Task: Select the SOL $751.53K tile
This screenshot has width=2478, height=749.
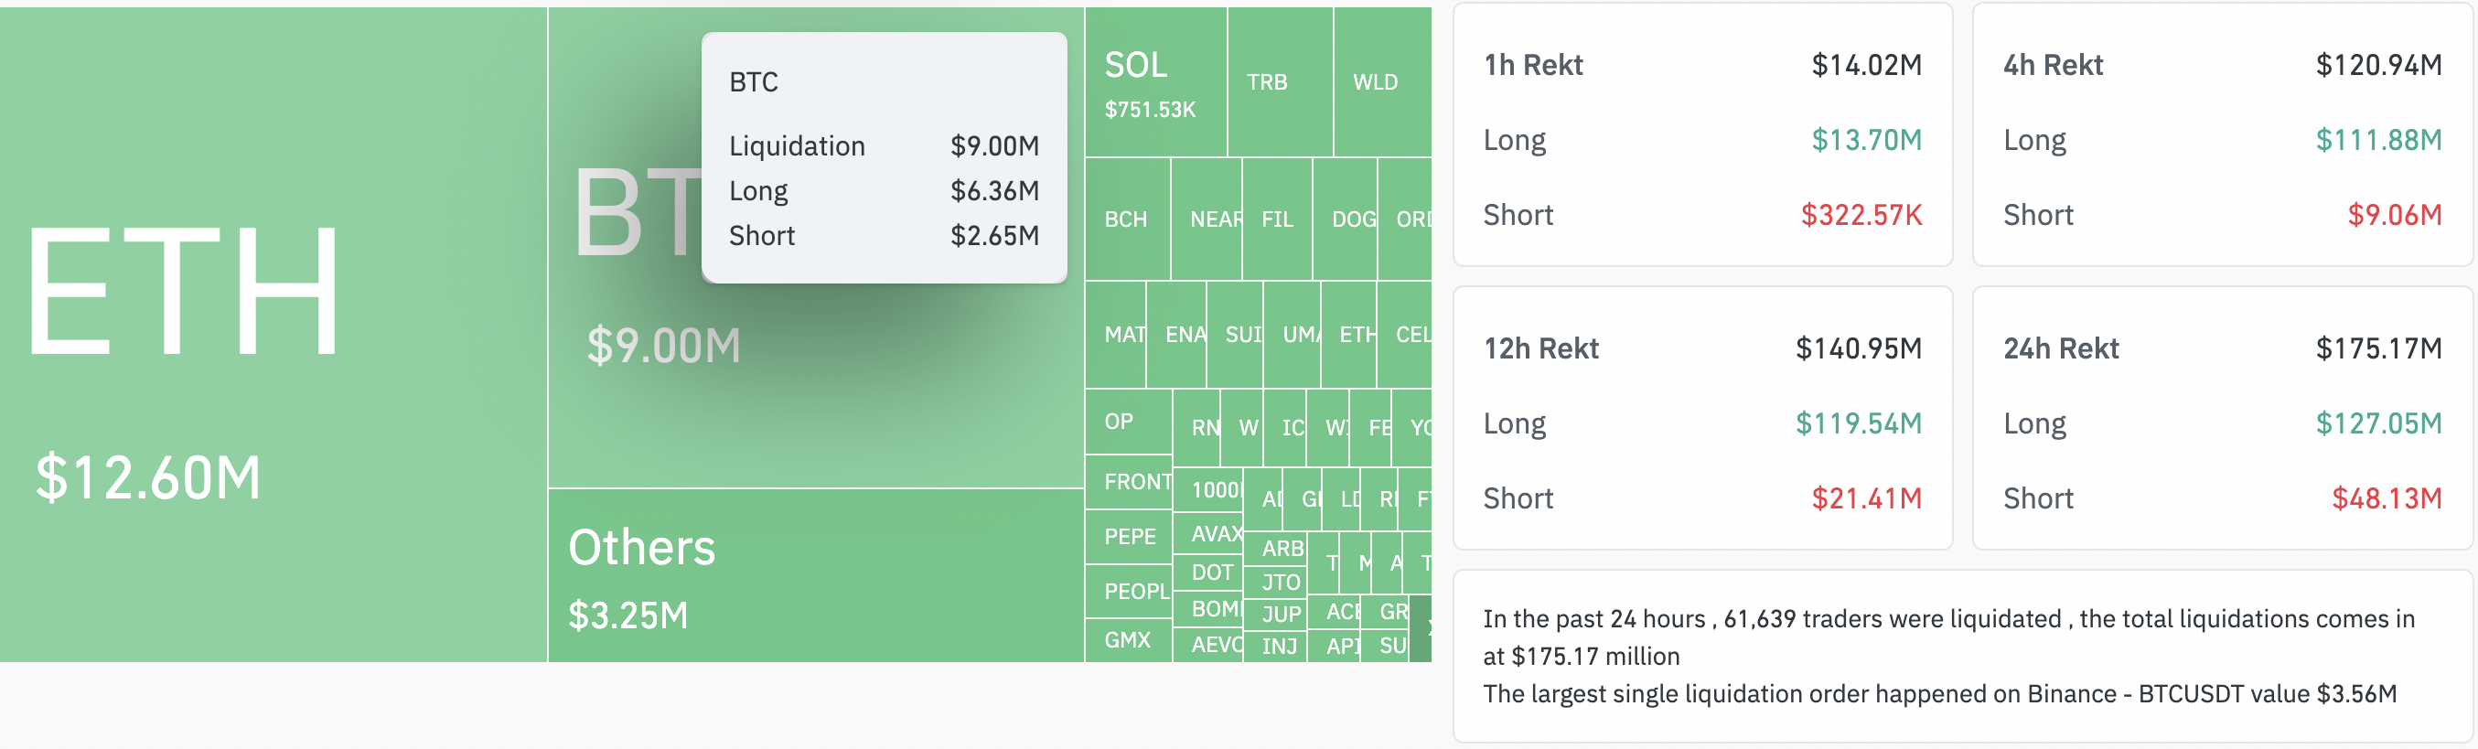Action: coord(1155,81)
